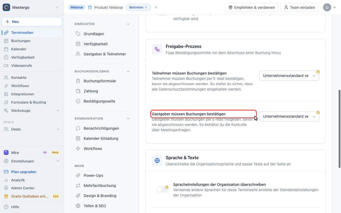
Task: Click the Mira assistant icon
Action: (x=6, y=153)
